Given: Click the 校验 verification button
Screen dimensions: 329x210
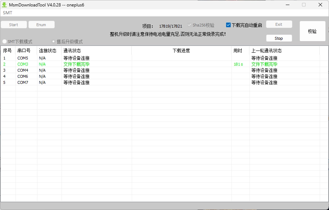Looking at the screenshot, I should tap(312, 31).
